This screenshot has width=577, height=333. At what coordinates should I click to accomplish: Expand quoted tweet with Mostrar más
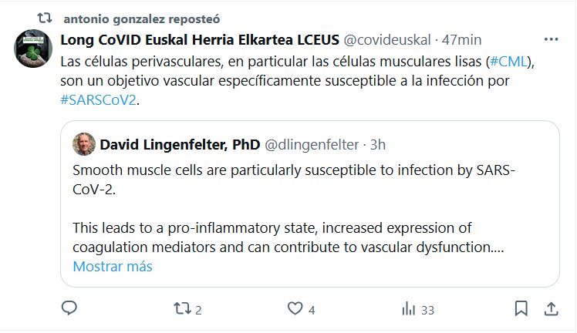113,267
